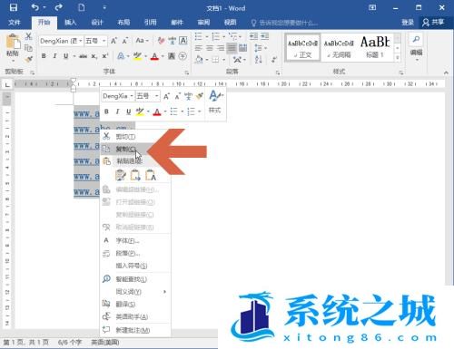Image resolution: width=454 pixels, height=349 pixels.
Task: Expand the Styles gallery More button
Action: [x=398, y=57]
